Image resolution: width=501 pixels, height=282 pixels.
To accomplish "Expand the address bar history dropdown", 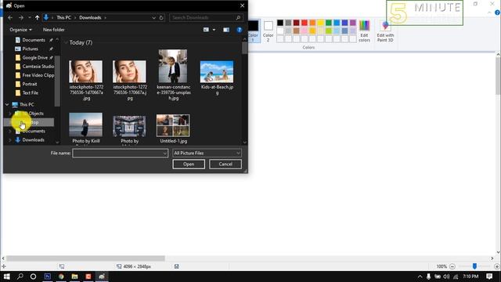I will [153, 17].
